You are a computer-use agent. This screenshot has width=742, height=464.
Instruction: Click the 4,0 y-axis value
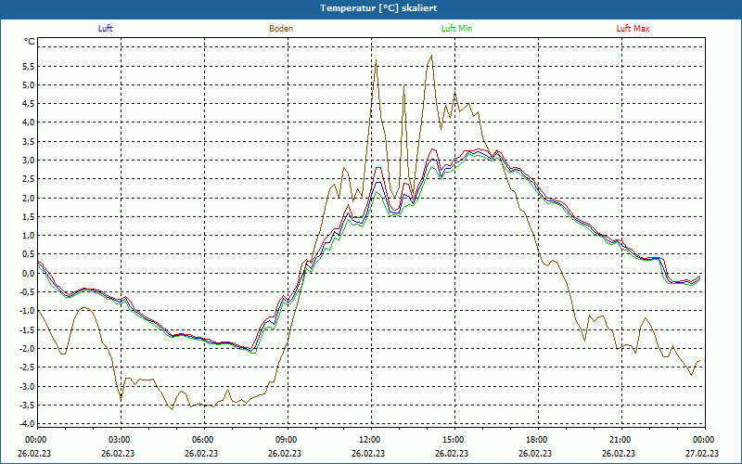coord(29,122)
